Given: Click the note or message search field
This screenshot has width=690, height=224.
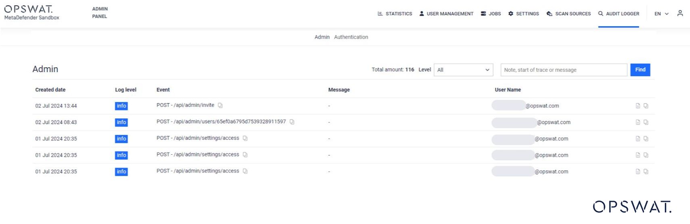Looking at the screenshot, I should click(x=563, y=70).
